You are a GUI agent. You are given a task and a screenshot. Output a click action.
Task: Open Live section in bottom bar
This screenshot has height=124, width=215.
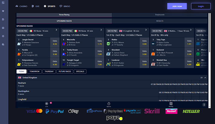(x=47, y=104)
